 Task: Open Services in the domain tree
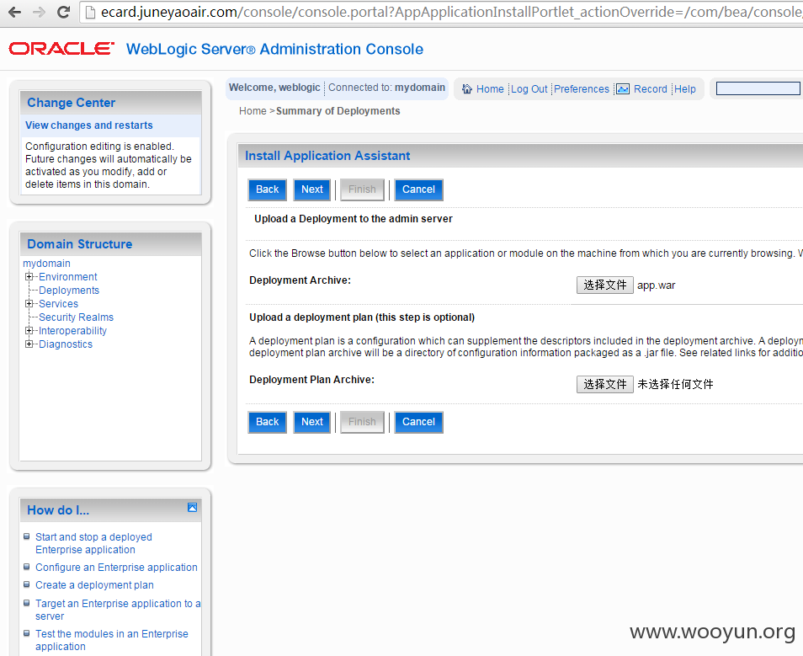click(x=58, y=303)
